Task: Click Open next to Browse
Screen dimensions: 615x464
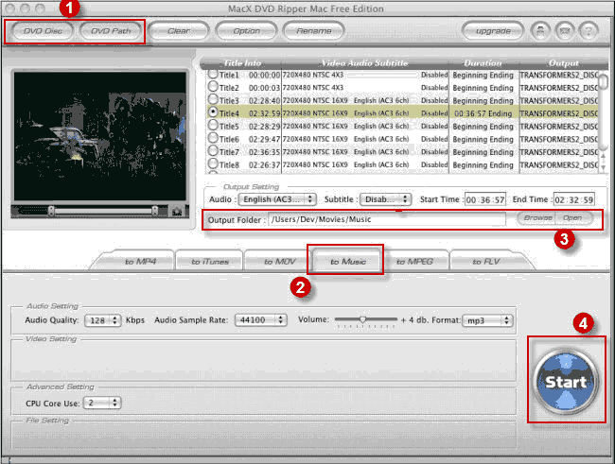Action: pyautogui.click(x=572, y=218)
